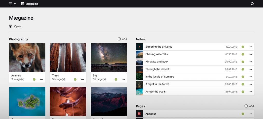Open options for Chasing waterfalls note
Viewport: 263px width, 119px height.
(x=250, y=54)
